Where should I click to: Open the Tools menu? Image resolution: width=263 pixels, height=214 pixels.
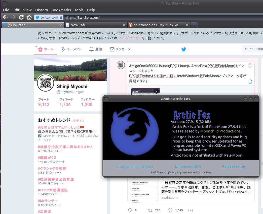tap(79, 10)
